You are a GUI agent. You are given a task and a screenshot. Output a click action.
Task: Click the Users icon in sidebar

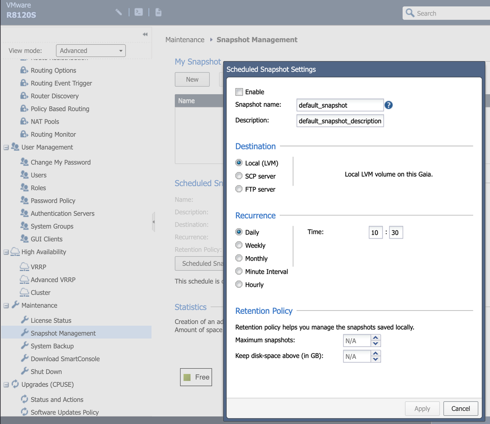click(24, 174)
